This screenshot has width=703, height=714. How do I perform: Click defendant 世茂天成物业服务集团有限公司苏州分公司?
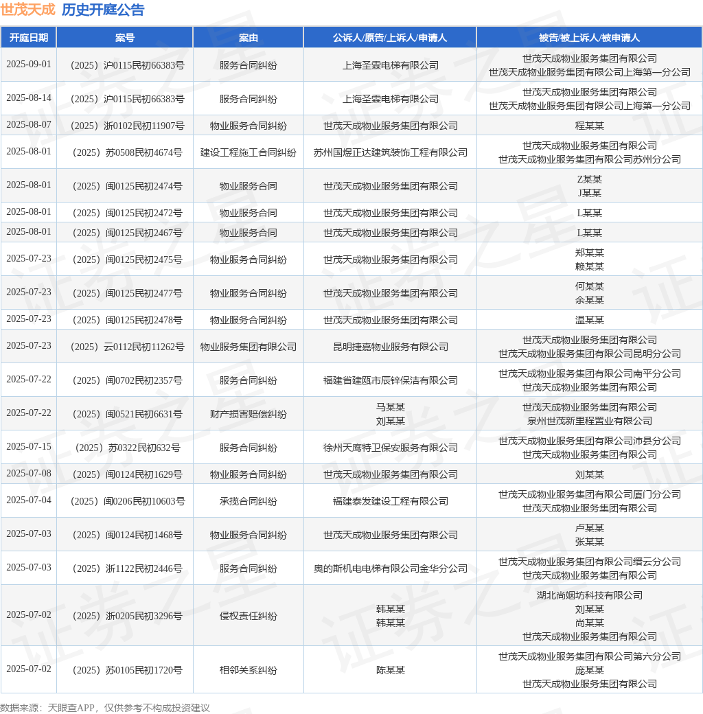pos(589,160)
